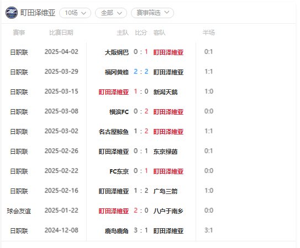Click the 比赛日期 column header
Viewport: 300px width, 248px height.
coord(61,33)
